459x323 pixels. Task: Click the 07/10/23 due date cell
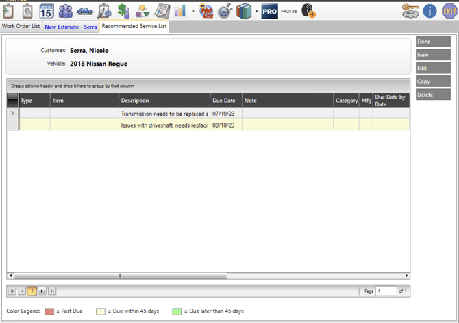click(226, 113)
